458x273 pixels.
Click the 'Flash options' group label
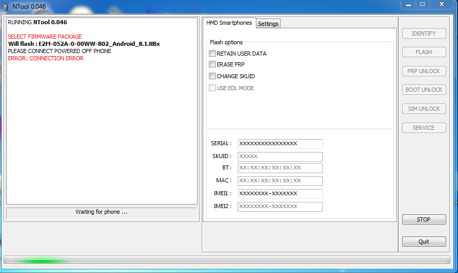[x=226, y=42]
